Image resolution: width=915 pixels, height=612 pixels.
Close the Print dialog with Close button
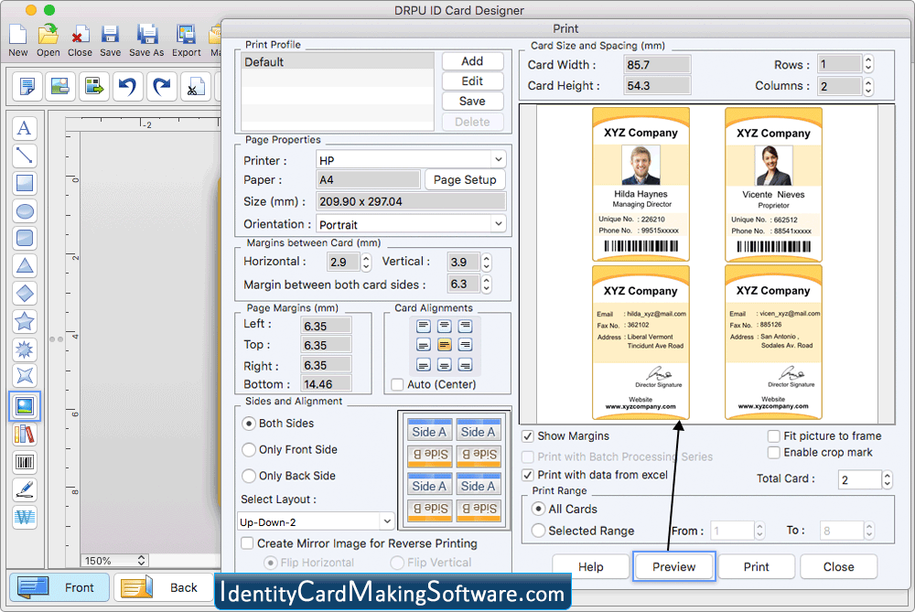(838, 566)
